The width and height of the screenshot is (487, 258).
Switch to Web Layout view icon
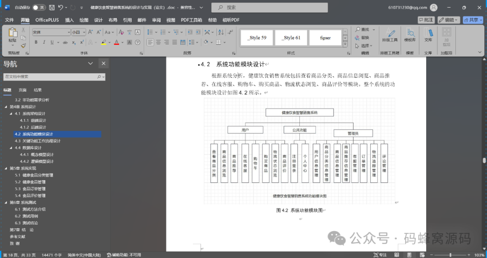point(422,255)
